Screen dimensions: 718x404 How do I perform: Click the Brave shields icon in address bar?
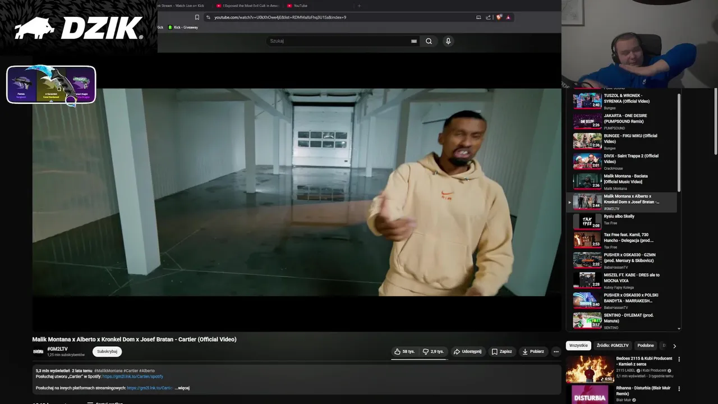[x=499, y=17]
